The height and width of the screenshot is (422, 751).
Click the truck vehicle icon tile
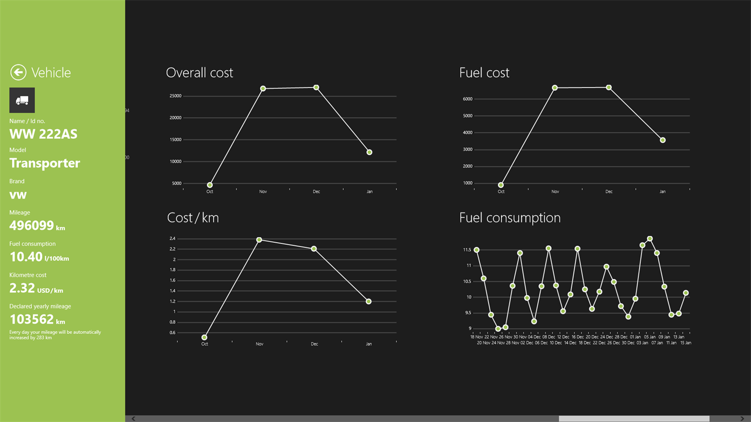click(22, 100)
